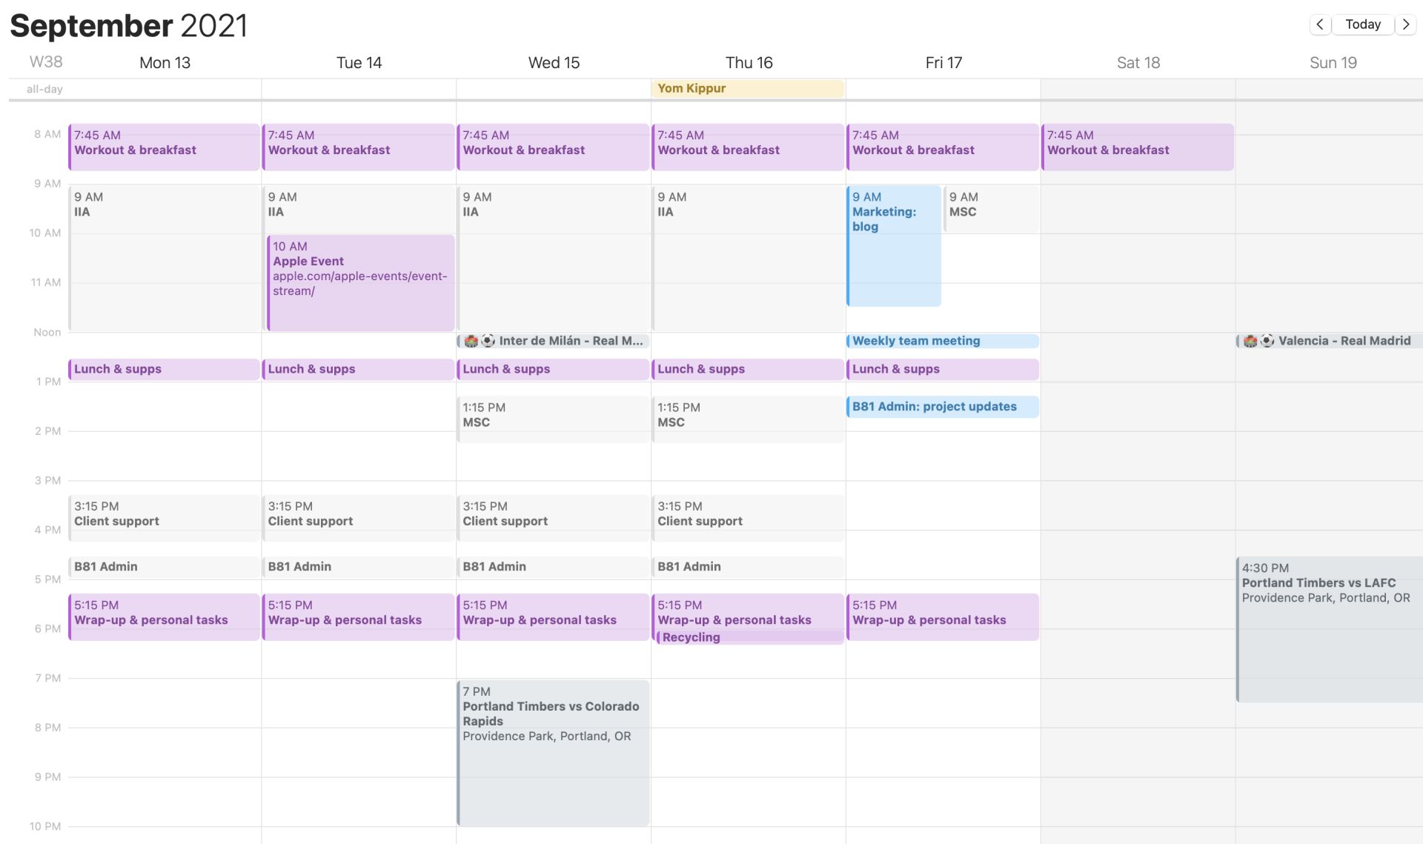The width and height of the screenshot is (1423, 844).
Task: Click the W38 week number label
Action: [46, 62]
